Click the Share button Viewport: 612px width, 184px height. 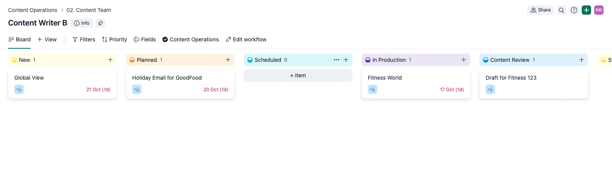pyautogui.click(x=540, y=10)
